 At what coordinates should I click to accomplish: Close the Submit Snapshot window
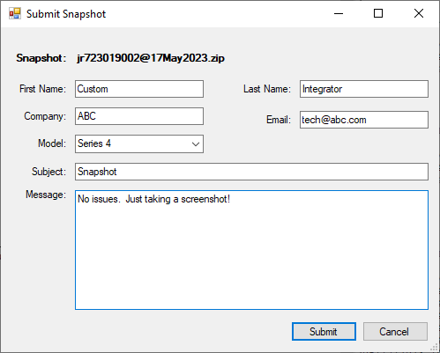click(x=419, y=13)
